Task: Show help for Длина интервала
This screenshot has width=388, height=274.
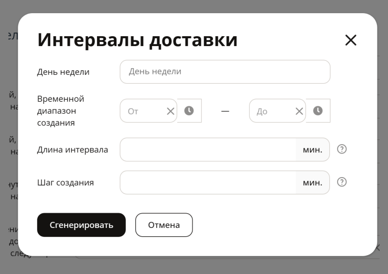Action: pyautogui.click(x=342, y=149)
